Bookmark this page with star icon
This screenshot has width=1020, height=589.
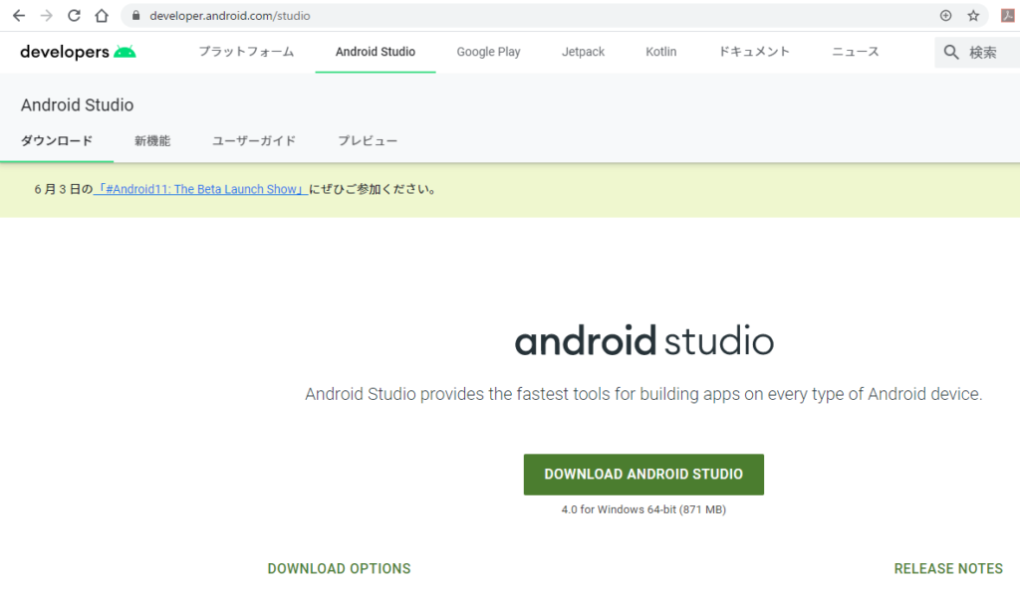click(973, 16)
